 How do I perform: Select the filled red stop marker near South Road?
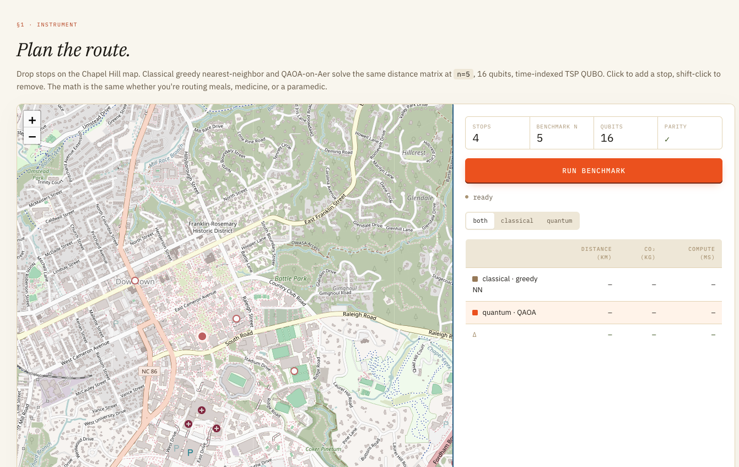tap(202, 336)
